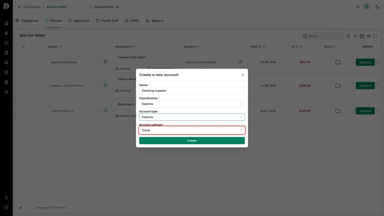This screenshot has width=384, height=216.
Task: Click the fullscreen expand icon
Action: pos(375,36)
